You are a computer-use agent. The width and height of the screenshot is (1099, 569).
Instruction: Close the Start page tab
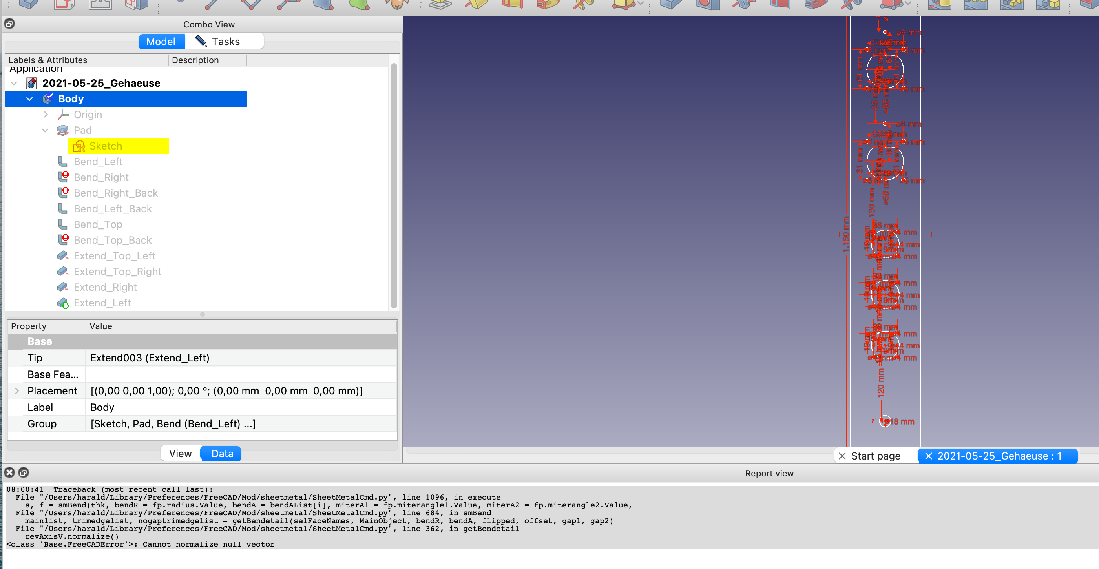click(843, 456)
